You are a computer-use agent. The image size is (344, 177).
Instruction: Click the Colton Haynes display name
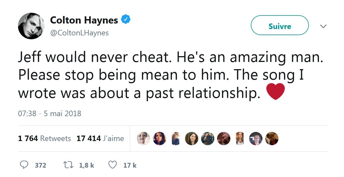(x=84, y=20)
